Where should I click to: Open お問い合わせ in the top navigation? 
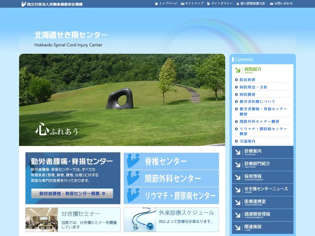pos(283,4)
